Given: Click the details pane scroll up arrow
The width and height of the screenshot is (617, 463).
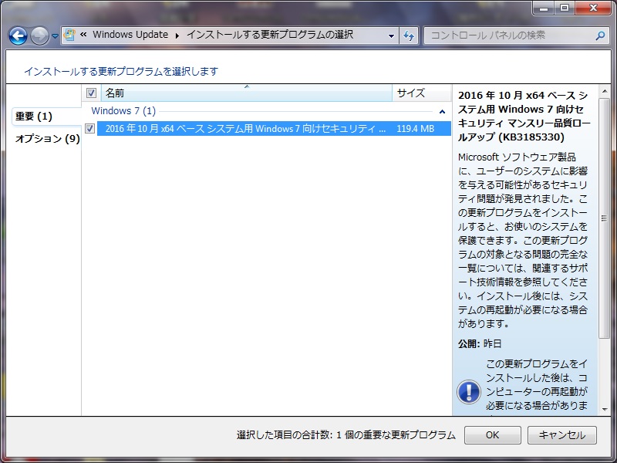Looking at the screenshot, I should click(x=604, y=91).
